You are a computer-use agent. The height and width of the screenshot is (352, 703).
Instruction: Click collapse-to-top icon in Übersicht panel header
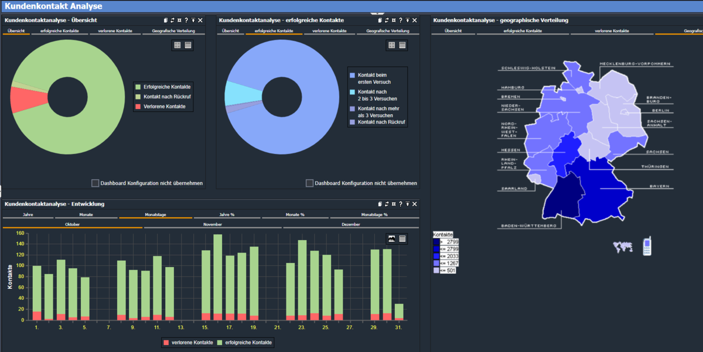[193, 20]
